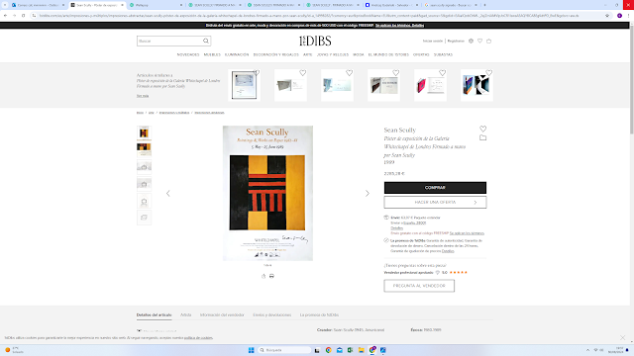The image size is (634, 356).
Task: Select first poster thumbnail in gallery
Action: coord(144,133)
